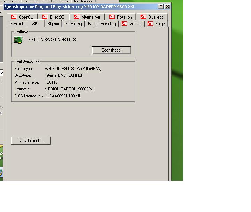Open the OpenGL tab

[x=22, y=17]
